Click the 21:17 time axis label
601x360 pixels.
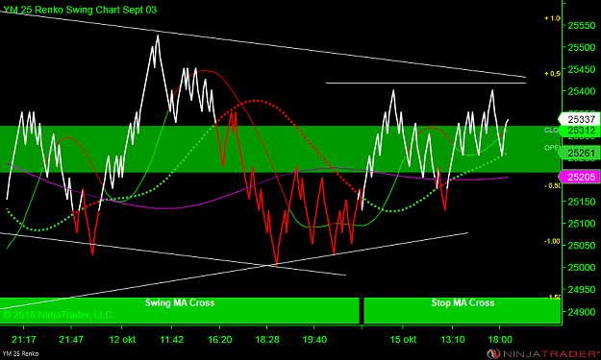click(24, 339)
